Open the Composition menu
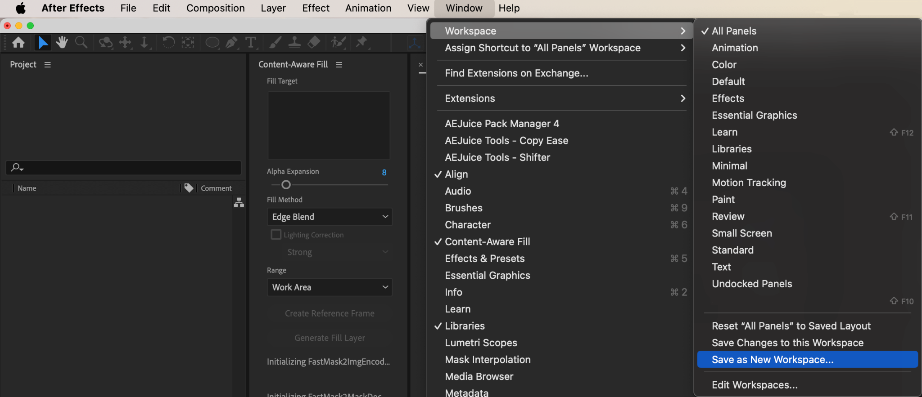The image size is (922, 397). click(x=215, y=8)
